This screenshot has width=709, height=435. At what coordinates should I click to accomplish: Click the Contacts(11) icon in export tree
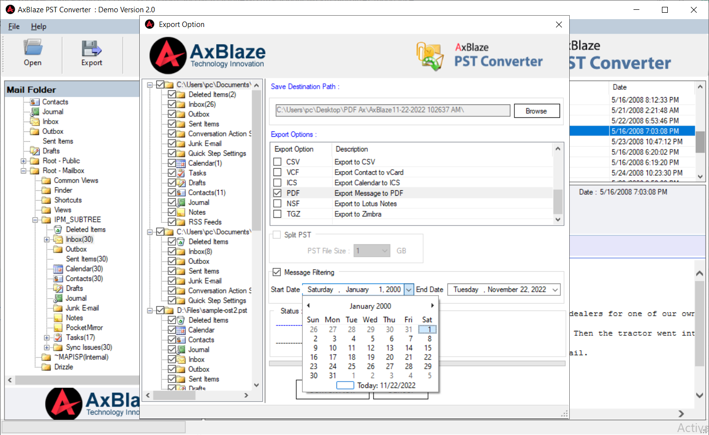181,193
